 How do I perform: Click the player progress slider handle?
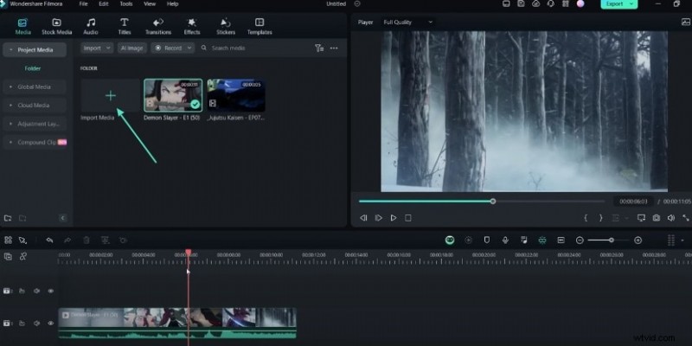pos(493,202)
